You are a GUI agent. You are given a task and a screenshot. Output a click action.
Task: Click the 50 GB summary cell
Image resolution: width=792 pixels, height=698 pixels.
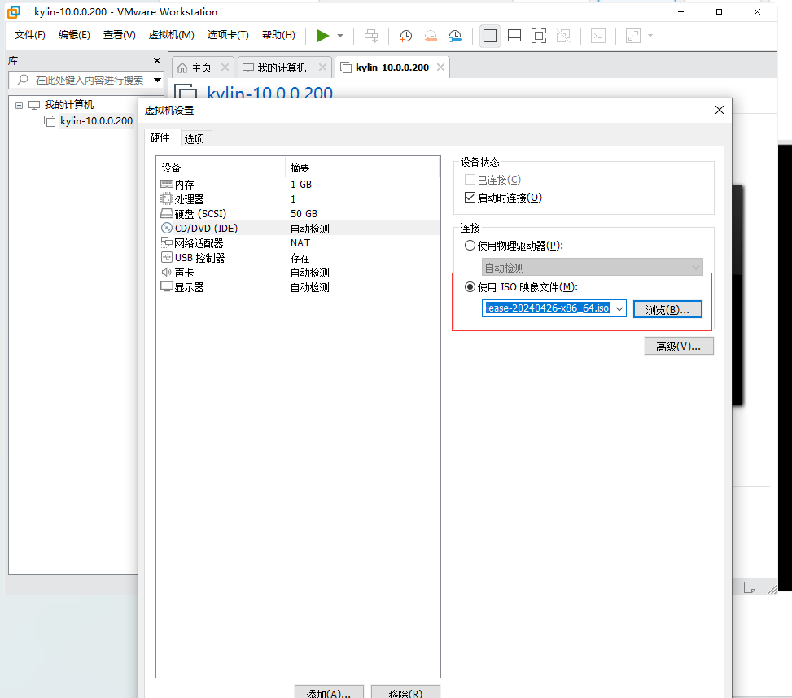point(304,213)
